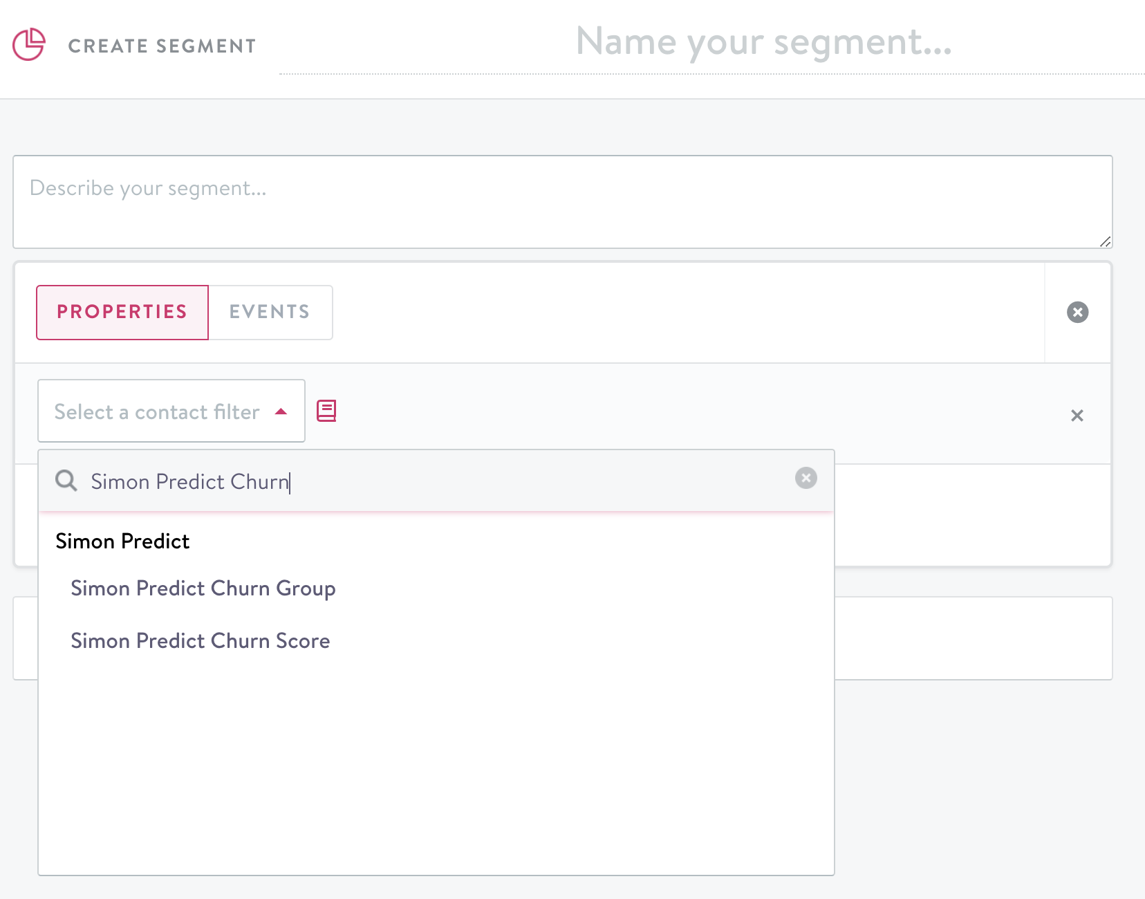Choose Simon Predict Churn Score option
1145x899 pixels.
pyautogui.click(x=200, y=640)
